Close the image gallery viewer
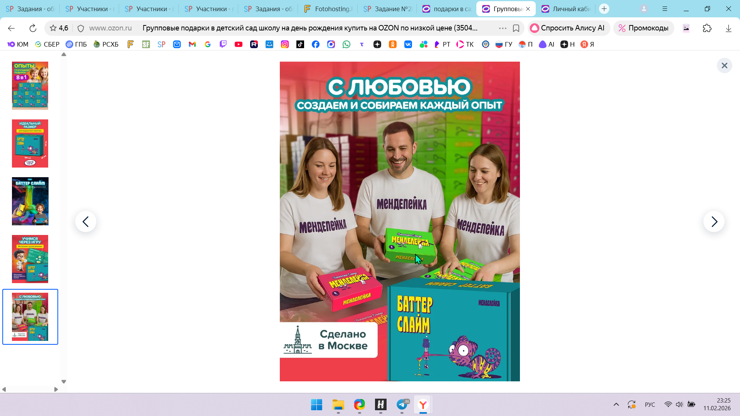 tap(724, 65)
